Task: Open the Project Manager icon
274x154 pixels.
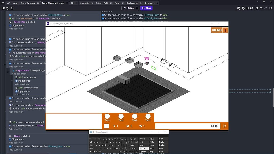Action: (x=3, y=8)
